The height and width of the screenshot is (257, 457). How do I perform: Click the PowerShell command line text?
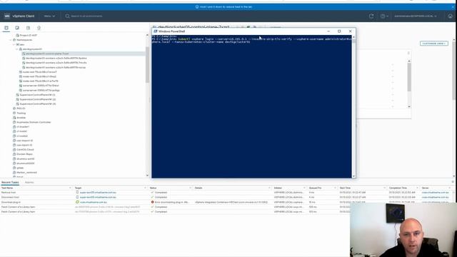coord(251,40)
